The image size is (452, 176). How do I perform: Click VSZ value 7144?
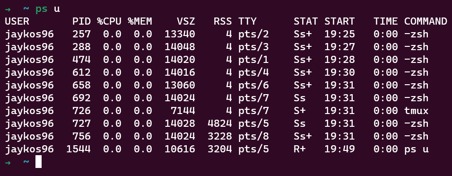pyautogui.click(x=183, y=111)
